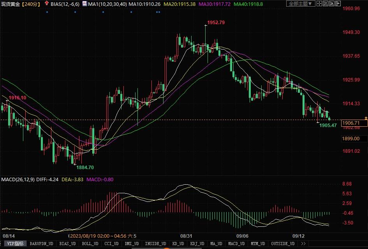Click the 1949.30 axis price
This screenshot has height=249, width=368.
[351, 32]
